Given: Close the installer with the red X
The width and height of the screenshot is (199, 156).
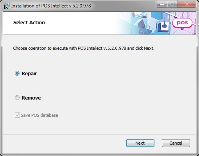Looking at the screenshot, I should coord(187,4).
